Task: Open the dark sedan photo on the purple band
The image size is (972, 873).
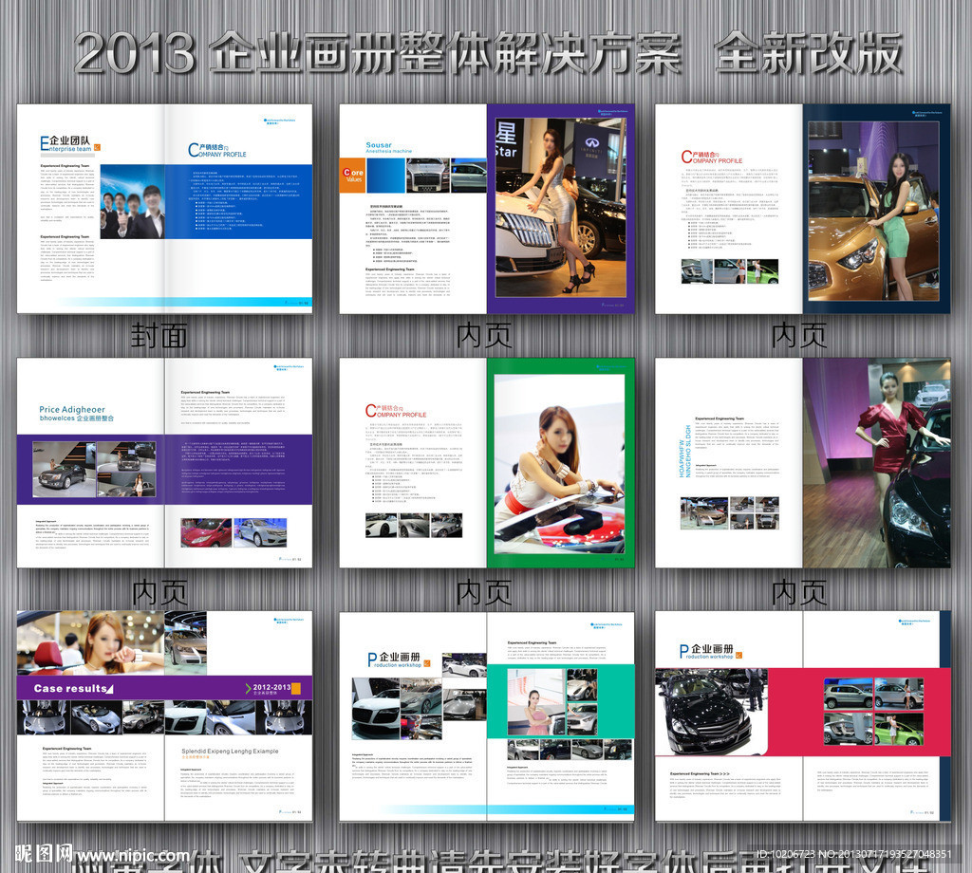Action: tap(64, 469)
